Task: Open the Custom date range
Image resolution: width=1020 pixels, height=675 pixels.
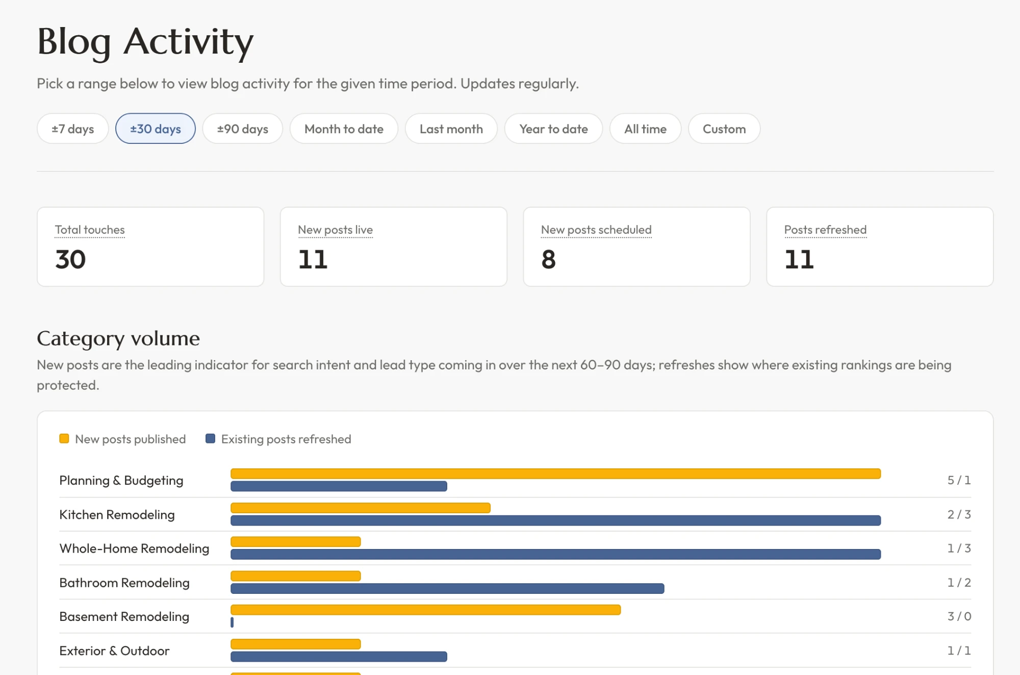Action: pos(724,129)
